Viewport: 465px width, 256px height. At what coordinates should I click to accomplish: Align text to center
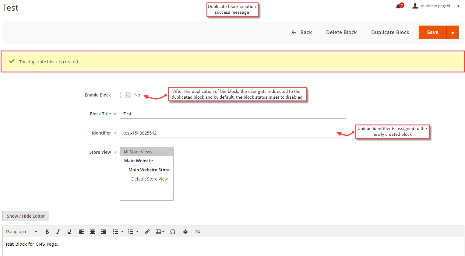tap(93, 232)
